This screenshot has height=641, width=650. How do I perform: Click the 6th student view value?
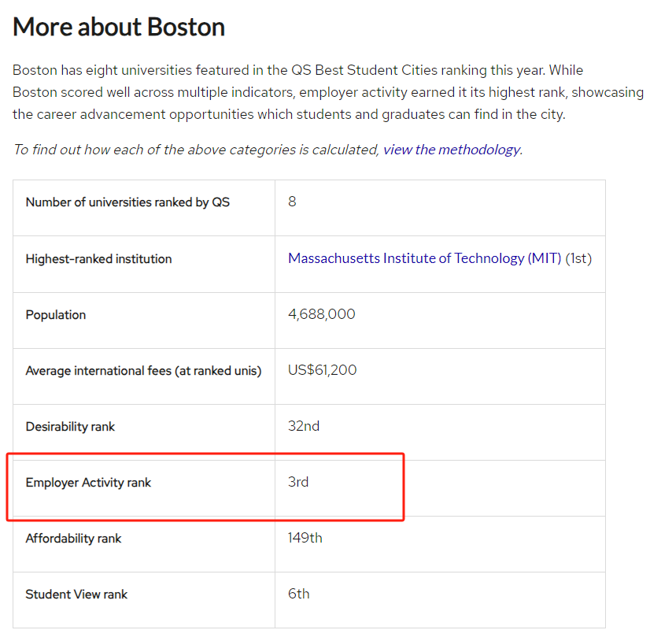click(x=298, y=594)
